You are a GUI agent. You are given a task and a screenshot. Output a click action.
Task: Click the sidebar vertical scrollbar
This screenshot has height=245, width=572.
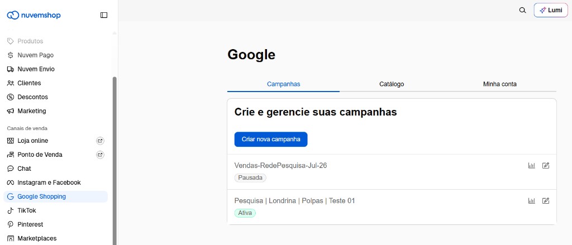click(x=115, y=160)
